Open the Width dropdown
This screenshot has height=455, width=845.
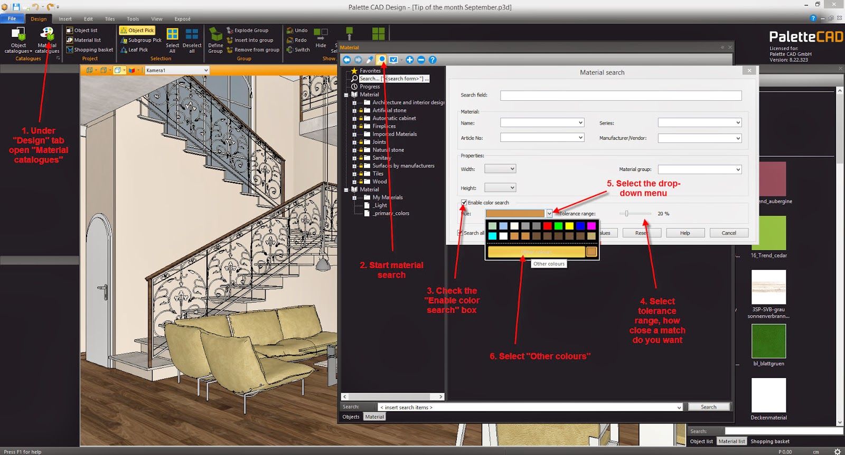pos(500,169)
